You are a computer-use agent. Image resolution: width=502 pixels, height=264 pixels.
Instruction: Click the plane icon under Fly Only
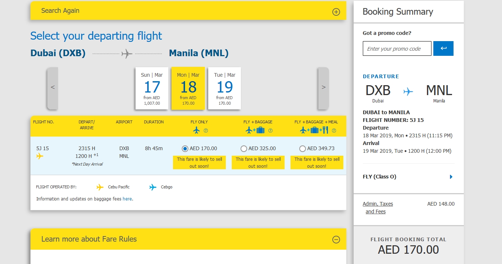196,130
